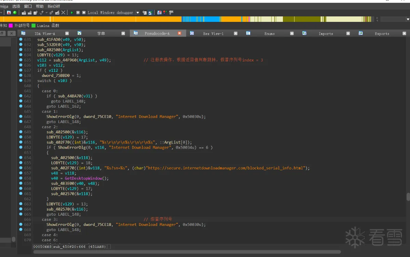Click the magenta external symbol legend swatch
This screenshot has width=410, height=257.
(x=11, y=26)
